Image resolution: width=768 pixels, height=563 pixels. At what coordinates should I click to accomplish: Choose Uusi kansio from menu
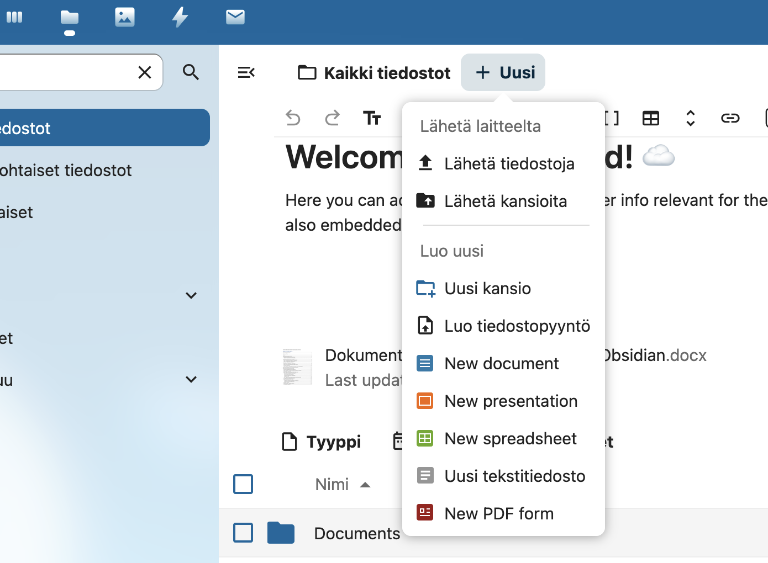pos(504,289)
